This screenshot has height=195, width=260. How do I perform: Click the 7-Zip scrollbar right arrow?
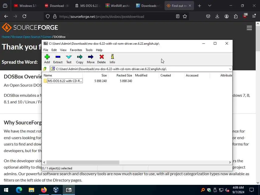coord(230,162)
